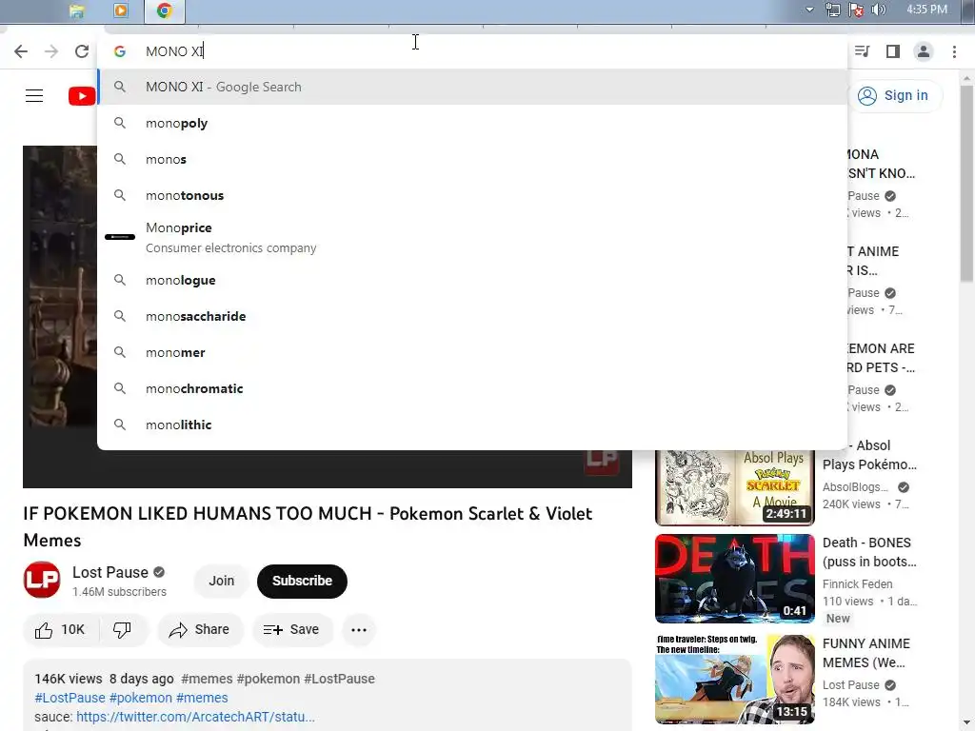Select Monoprice consumer electronics company suggestion
This screenshot has width=975, height=731.
point(472,237)
